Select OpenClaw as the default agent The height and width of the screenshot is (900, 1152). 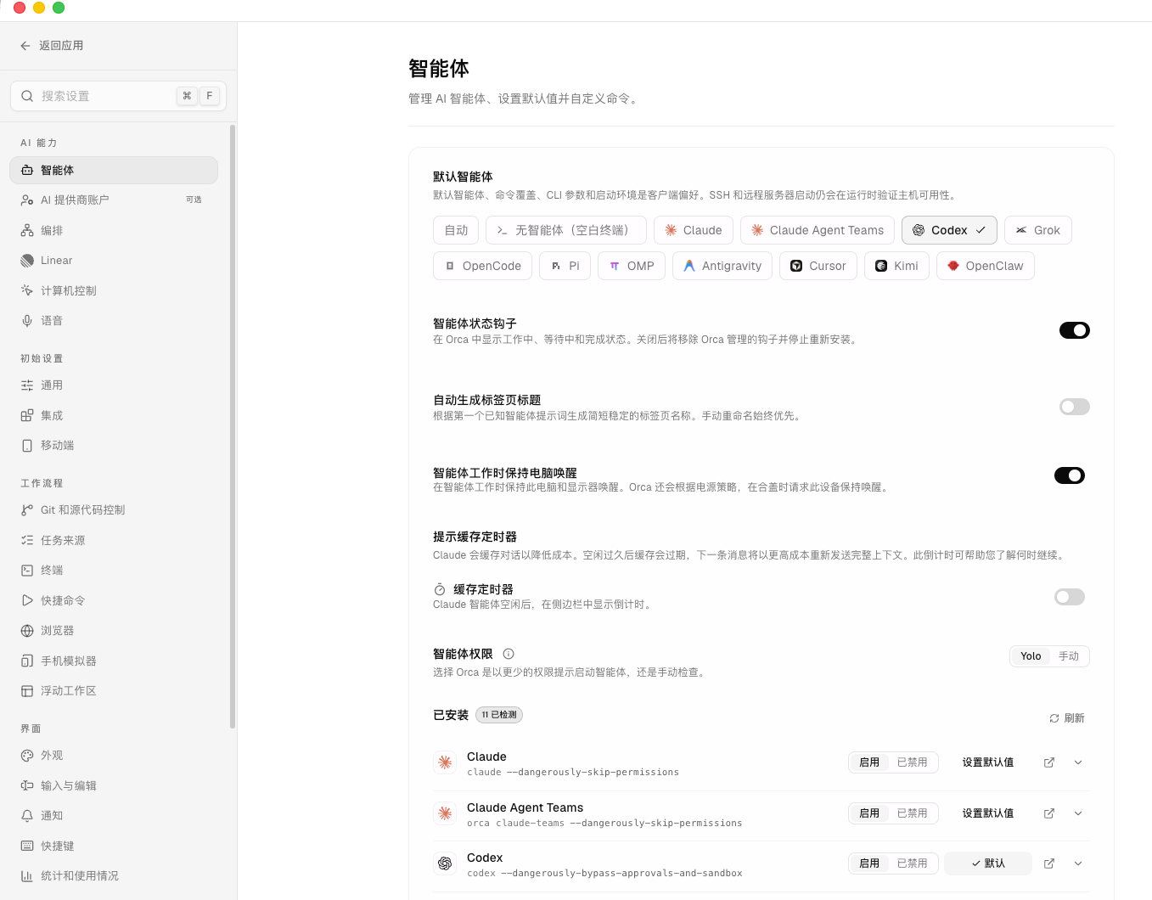[x=986, y=266]
